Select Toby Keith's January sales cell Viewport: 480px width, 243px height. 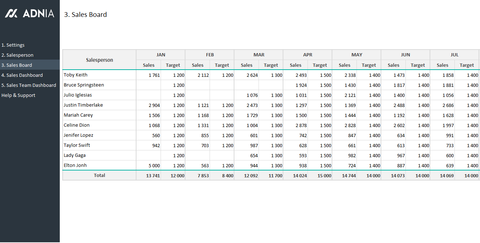(148, 75)
